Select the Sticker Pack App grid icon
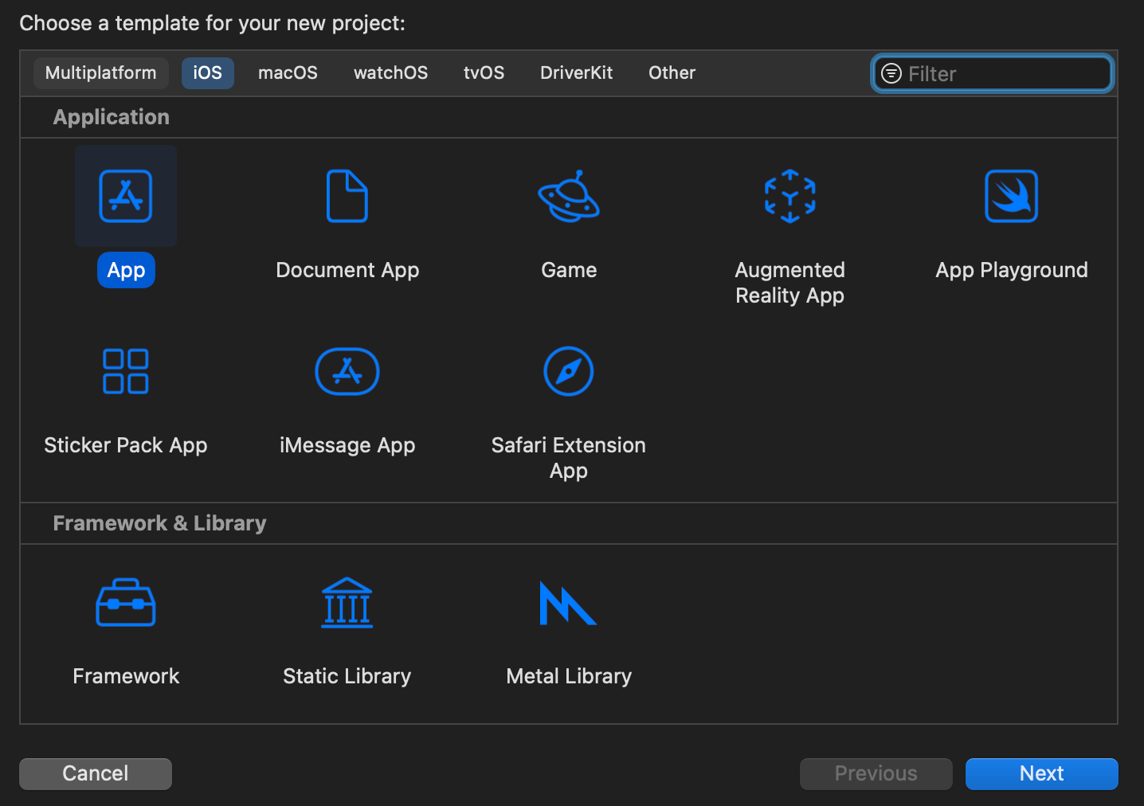This screenshot has height=806, width=1144. (x=126, y=371)
